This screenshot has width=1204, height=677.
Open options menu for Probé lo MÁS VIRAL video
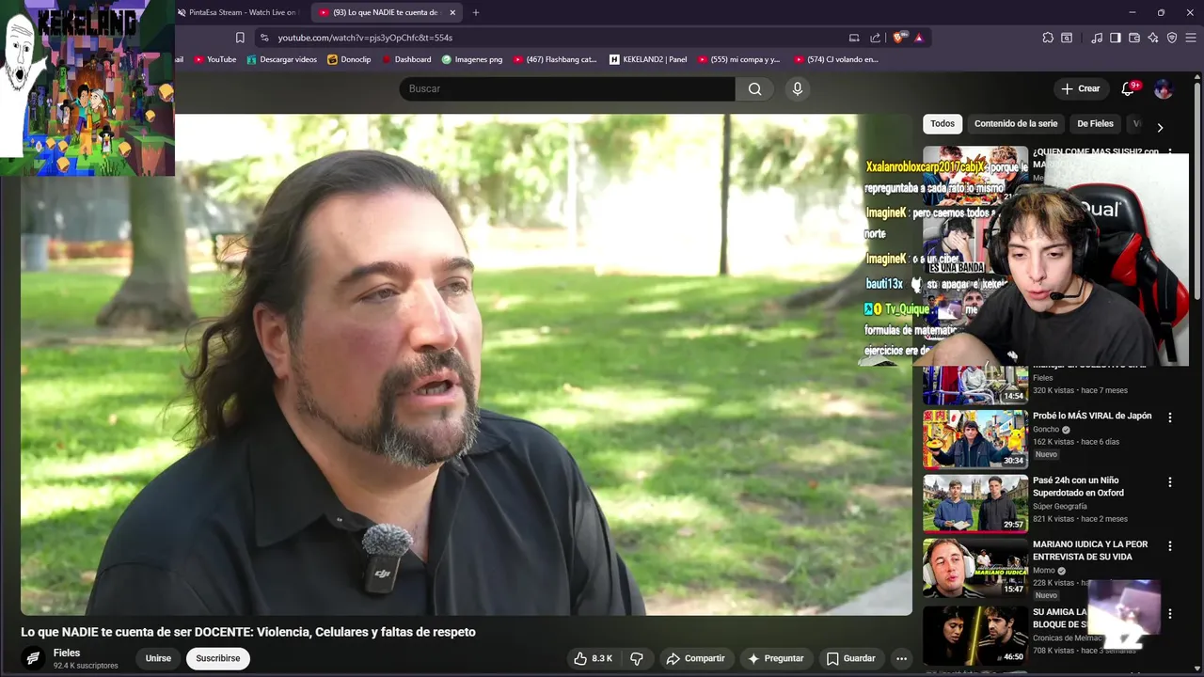1170,417
